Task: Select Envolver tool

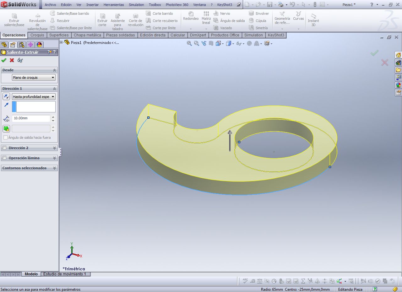Action: (259, 14)
